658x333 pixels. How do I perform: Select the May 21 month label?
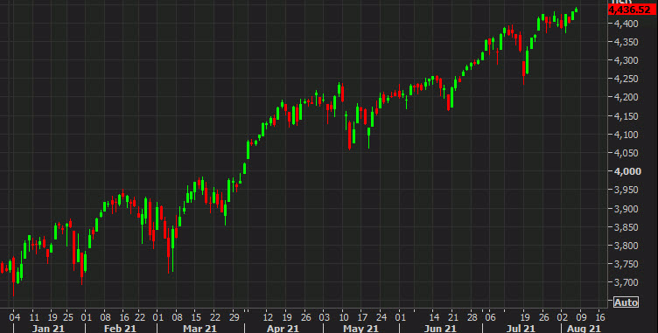[x=360, y=328]
